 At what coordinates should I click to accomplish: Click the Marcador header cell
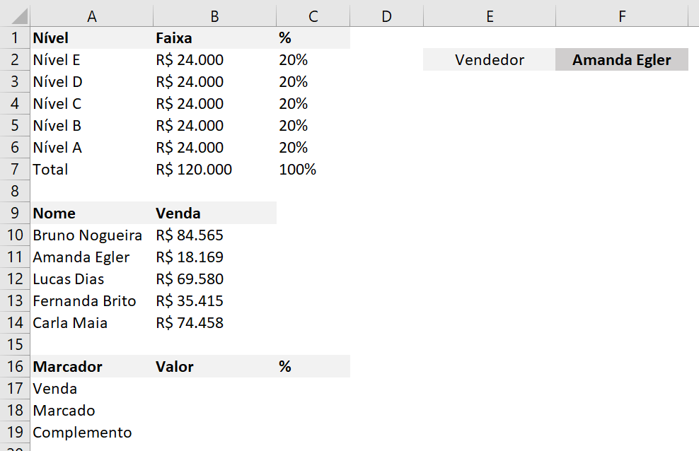pyautogui.click(x=91, y=366)
